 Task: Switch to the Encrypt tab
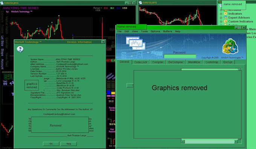click(228, 62)
